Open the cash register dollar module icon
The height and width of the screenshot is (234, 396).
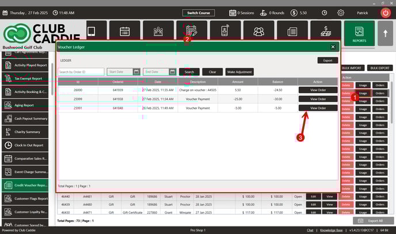click(326, 32)
